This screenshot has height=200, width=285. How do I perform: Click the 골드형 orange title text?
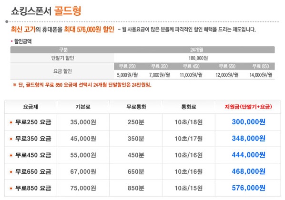(68, 11)
